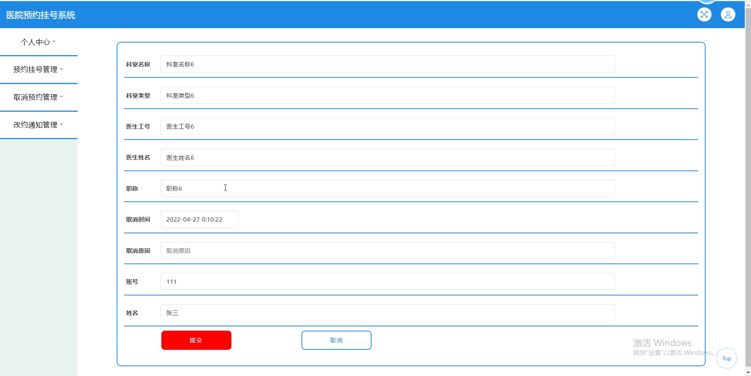Click the 取消时间 field label

pyautogui.click(x=138, y=220)
